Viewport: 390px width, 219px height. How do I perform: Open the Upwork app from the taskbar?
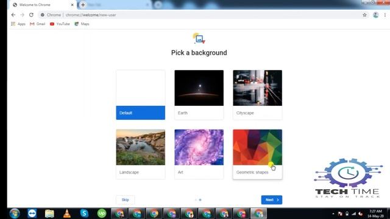tap(102, 214)
